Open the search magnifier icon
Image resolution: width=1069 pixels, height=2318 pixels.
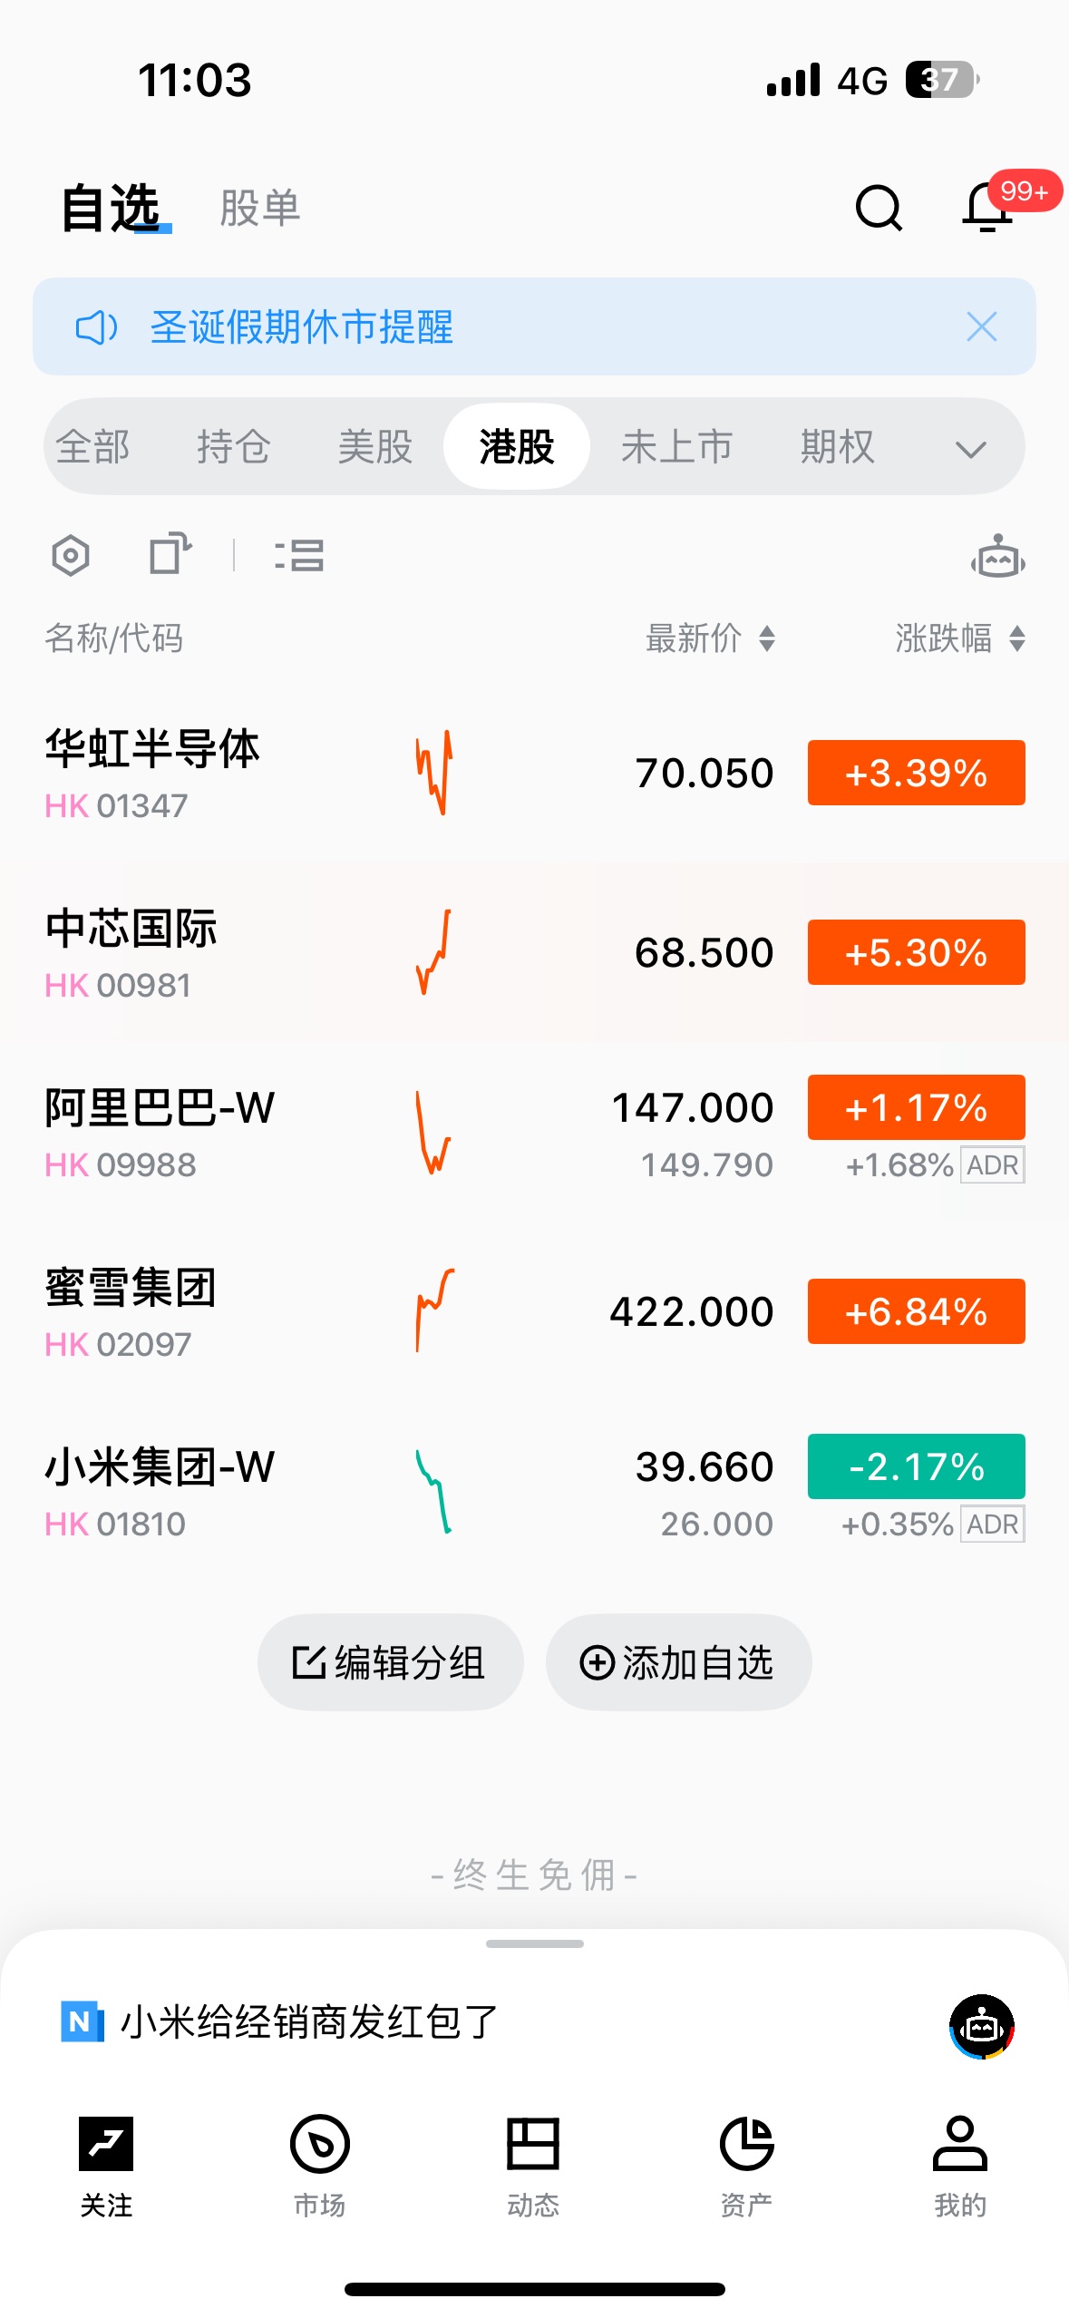pyautogui.click(x=878, y=209)
